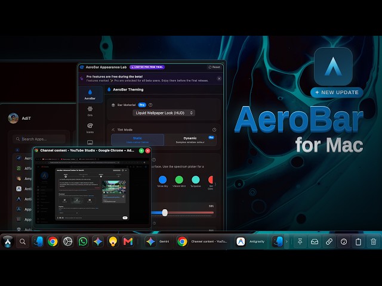Open the gauge icon in the tray

344,241
